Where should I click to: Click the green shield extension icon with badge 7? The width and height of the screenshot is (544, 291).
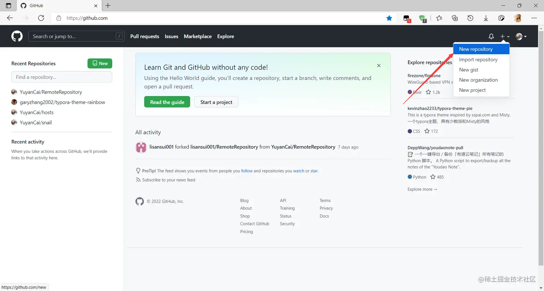point(423,18)
